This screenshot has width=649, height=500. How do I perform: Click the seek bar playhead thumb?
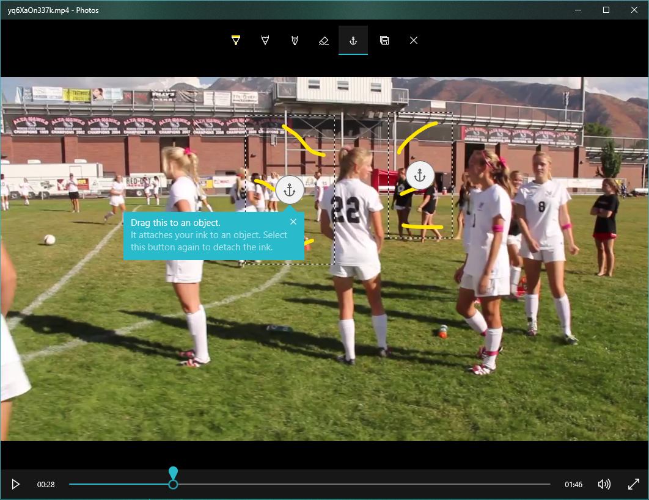173,484
